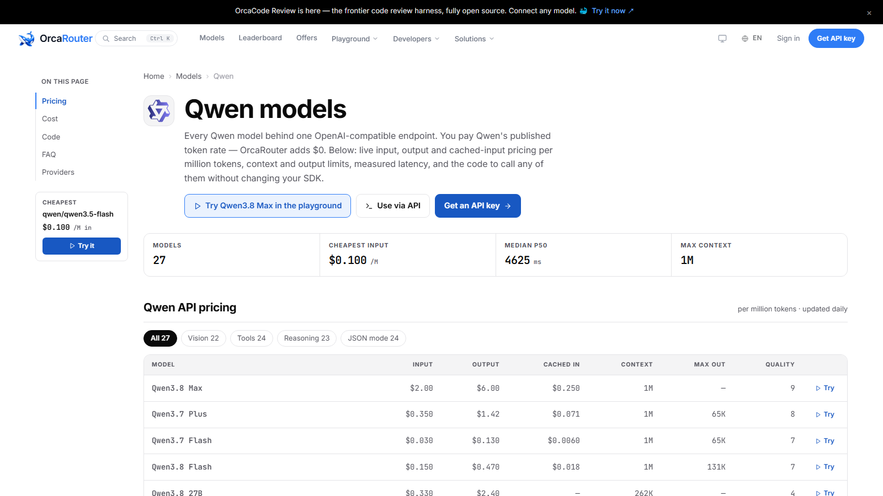Click Try Qwen3.8 Max in the playground
883x496 pixels.
click(268, 206)
